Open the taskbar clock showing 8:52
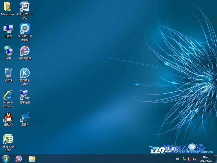Screen dimensions: 217x163 coord(206,159)
